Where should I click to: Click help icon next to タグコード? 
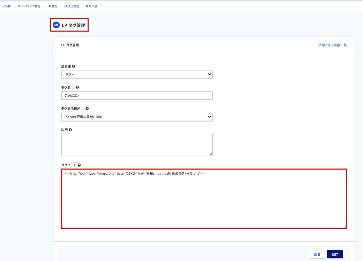point(79,165)
